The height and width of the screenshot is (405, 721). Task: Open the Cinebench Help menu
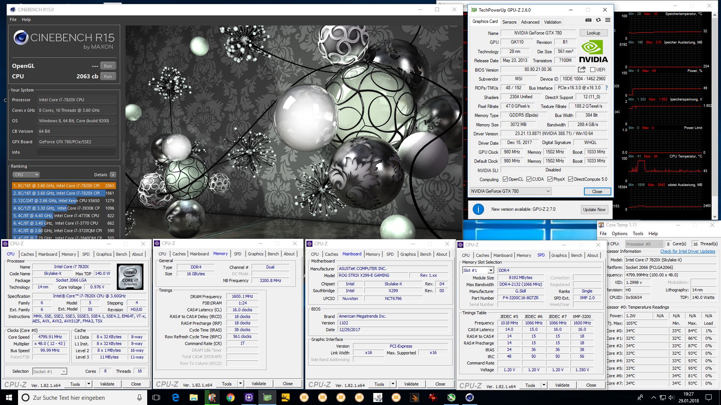coord(26,19)
